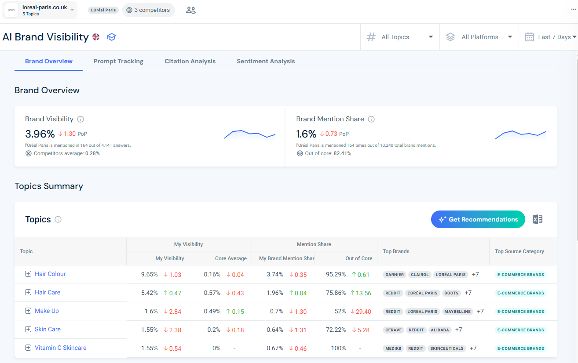Click the Brand Visibility trend sparkline

250,134
